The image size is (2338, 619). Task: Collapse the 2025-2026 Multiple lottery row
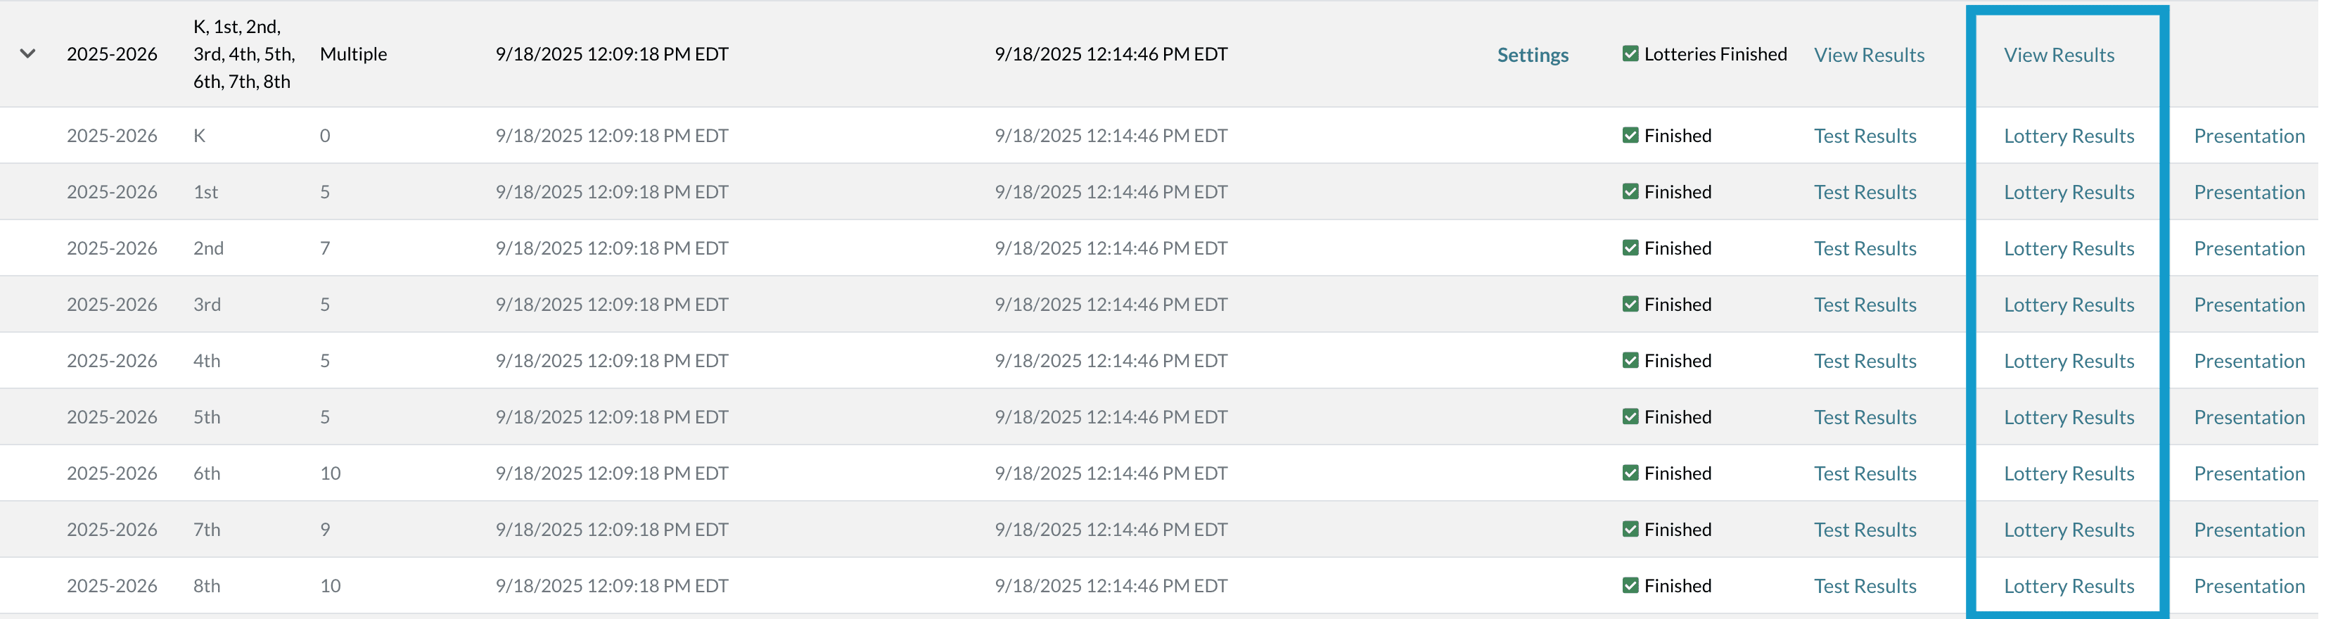[28, 53]
